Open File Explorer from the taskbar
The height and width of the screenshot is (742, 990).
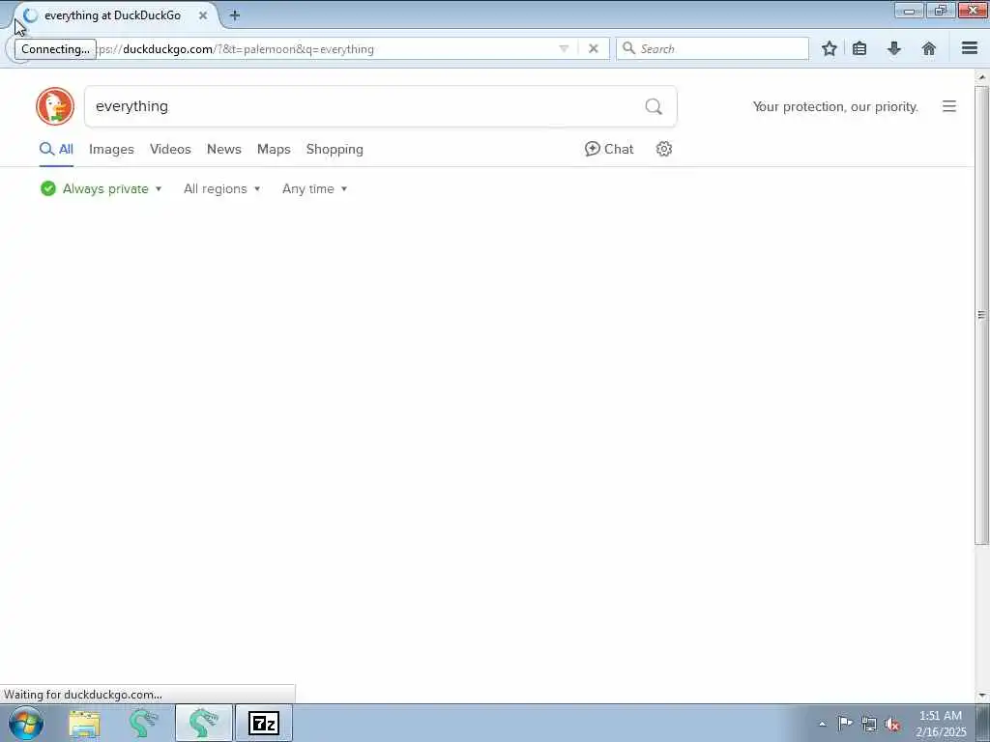click(84, 723)
